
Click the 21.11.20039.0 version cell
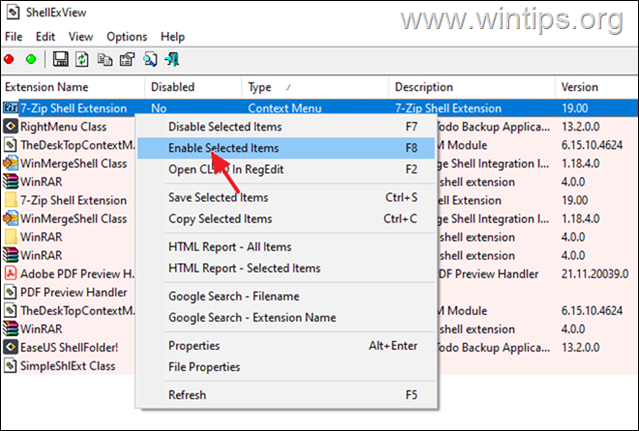click(595, 273)
